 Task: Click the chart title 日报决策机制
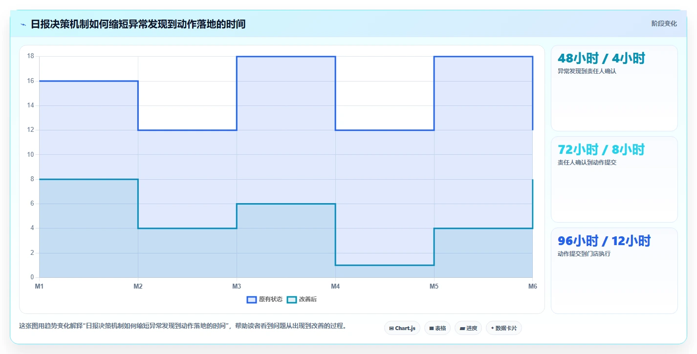click(x=138, y=24)
